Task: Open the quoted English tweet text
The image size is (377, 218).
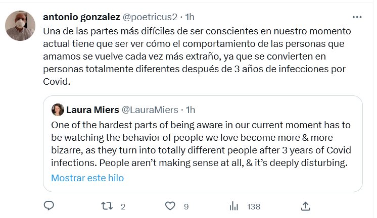Action: click(x=200, y=143)
